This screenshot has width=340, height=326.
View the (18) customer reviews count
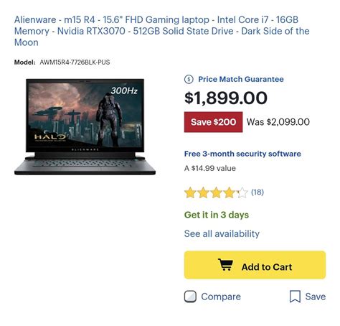tap(258, 192)
